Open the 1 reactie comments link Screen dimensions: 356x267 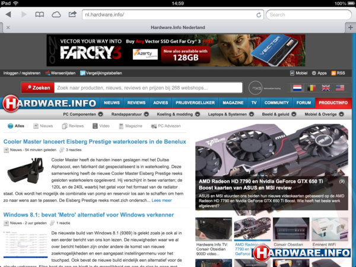61,223
